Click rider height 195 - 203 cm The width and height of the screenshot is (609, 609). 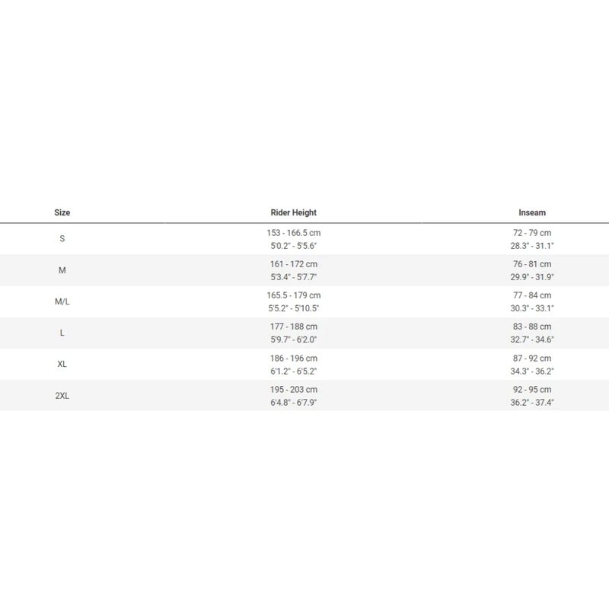point(293,390)
